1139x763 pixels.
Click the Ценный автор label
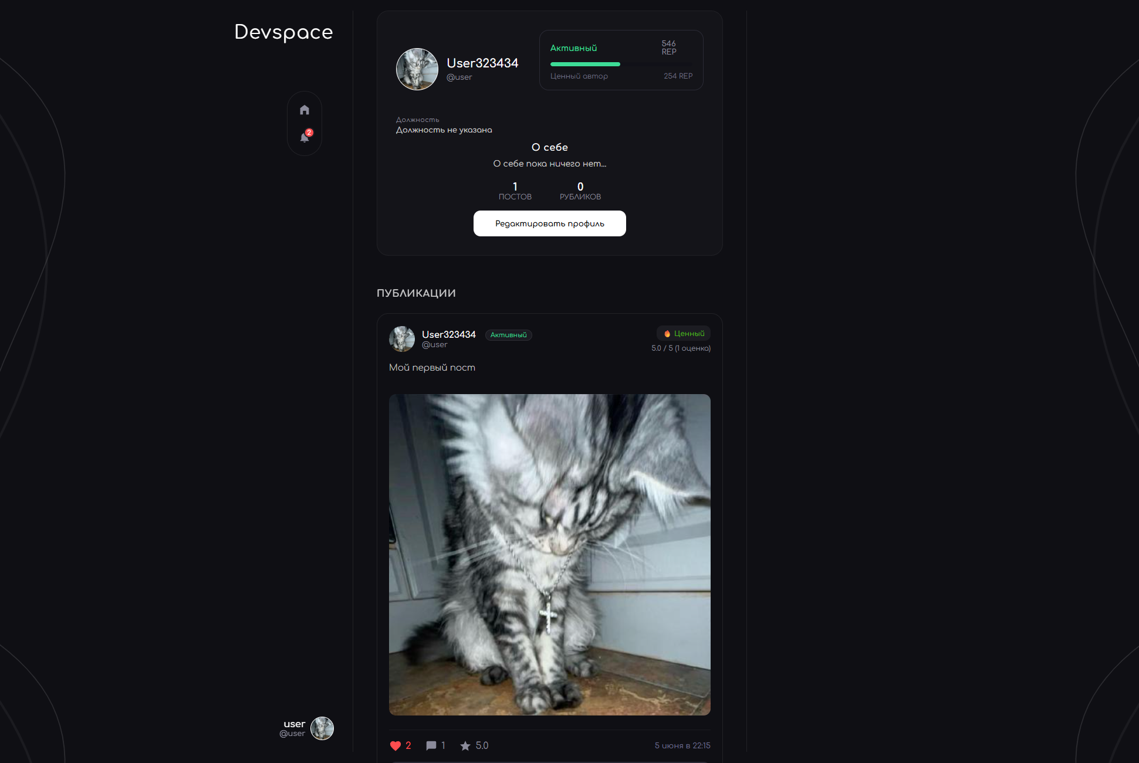[x=579, y=76]
